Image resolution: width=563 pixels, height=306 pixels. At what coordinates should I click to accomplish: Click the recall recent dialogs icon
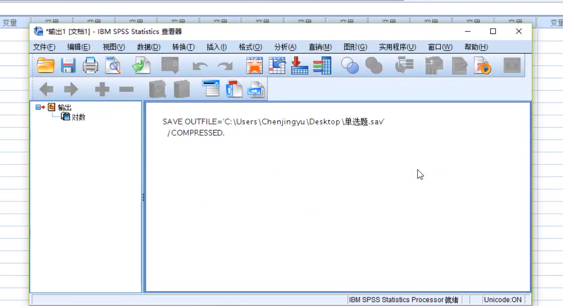pyautogui.click(x=170, y=65)
